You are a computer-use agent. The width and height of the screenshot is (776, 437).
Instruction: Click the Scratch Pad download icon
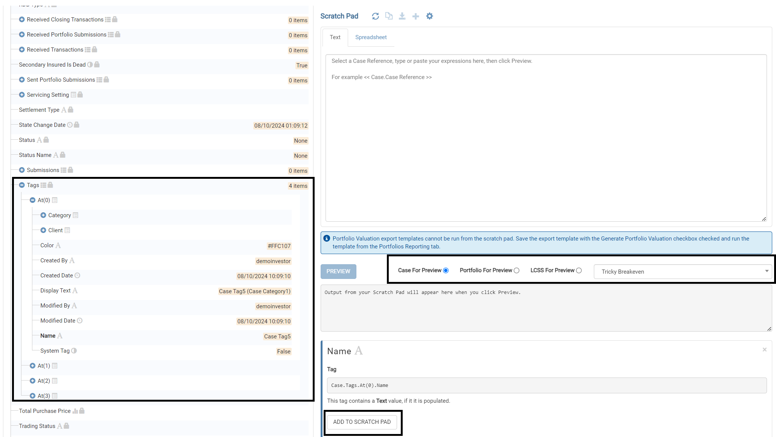(x=402, y=16)
